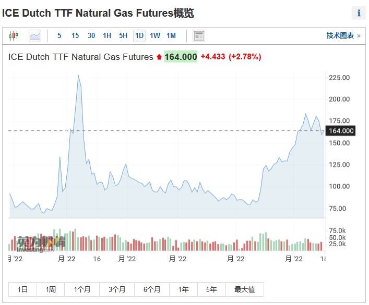Click the ICE Dutch TTF Natural Gas Futures概览 heading

[x=98, y=14]
